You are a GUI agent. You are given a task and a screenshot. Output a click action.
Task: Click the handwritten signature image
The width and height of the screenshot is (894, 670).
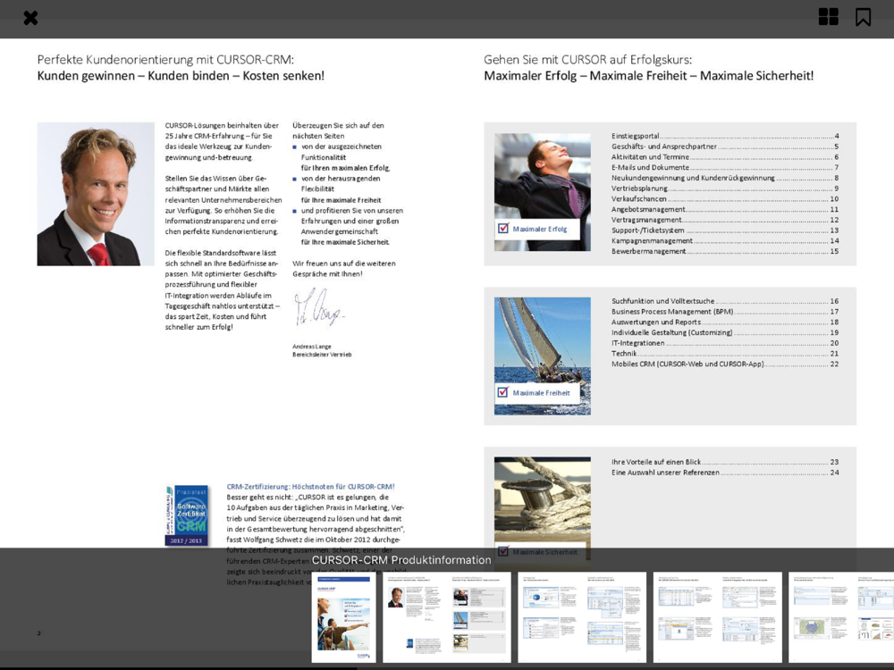tap(319, 307)
